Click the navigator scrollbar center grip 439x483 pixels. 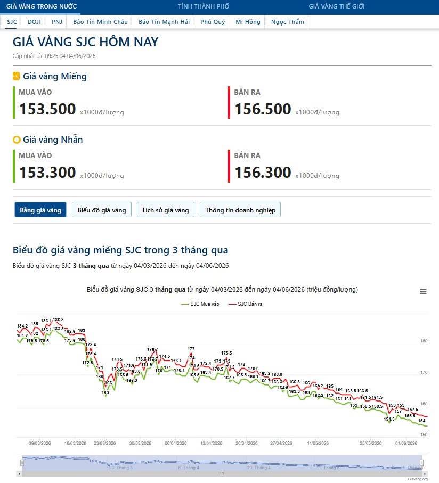click(222, 474)
